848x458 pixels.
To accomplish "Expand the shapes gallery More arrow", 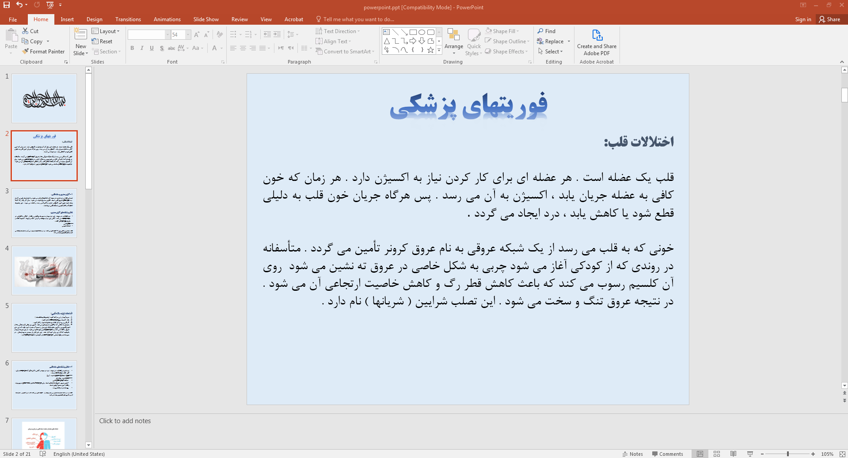I will pyautogui.click(x=439, y=50).
